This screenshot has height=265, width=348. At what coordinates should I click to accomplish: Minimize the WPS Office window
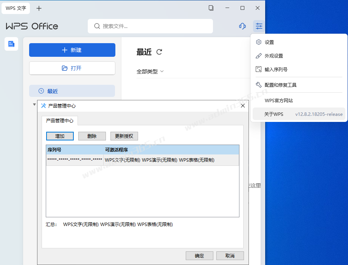pyautogui.click(x=227, y=8)
